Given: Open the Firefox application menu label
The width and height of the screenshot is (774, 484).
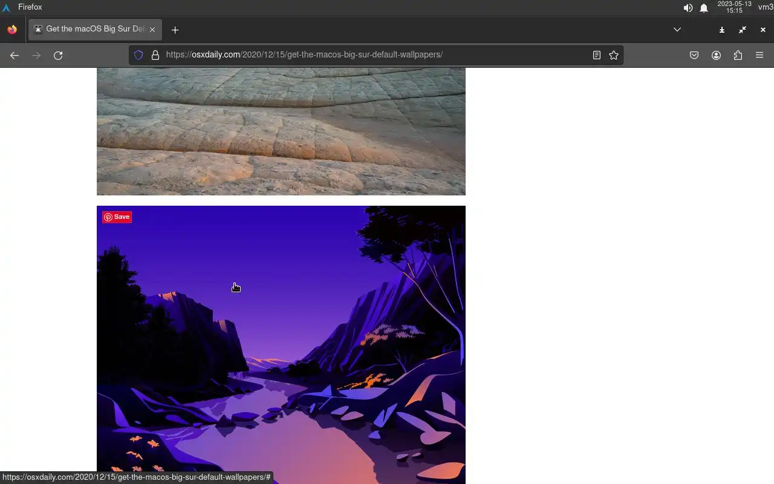Looking at the screenshot, I should pyautogui.click(x=30, y=7).
